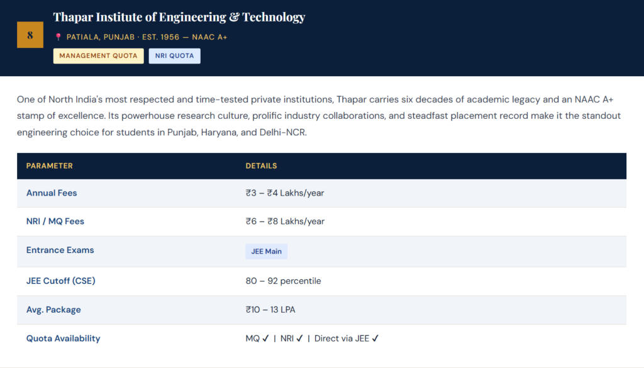Select the Management Quota tag

(x=99, y=56)
